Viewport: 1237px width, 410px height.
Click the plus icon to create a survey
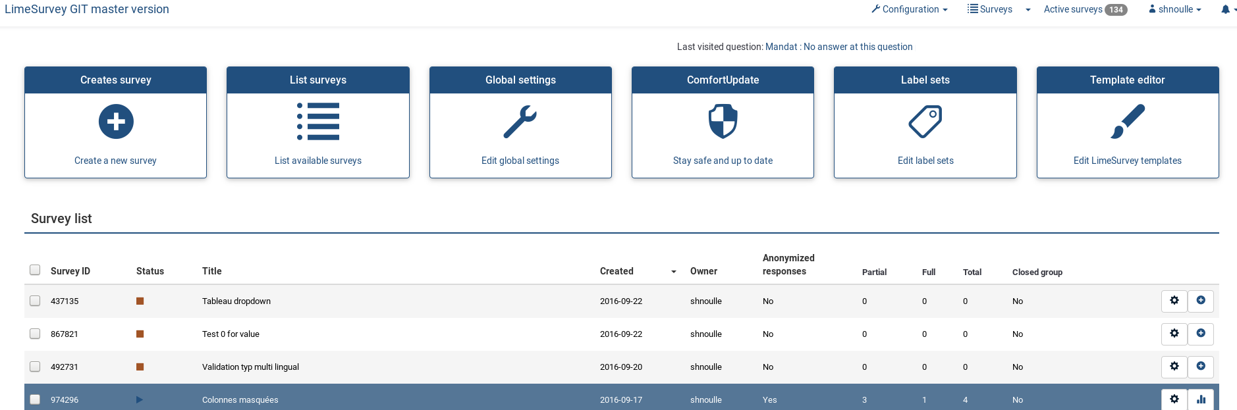point(116,122)
